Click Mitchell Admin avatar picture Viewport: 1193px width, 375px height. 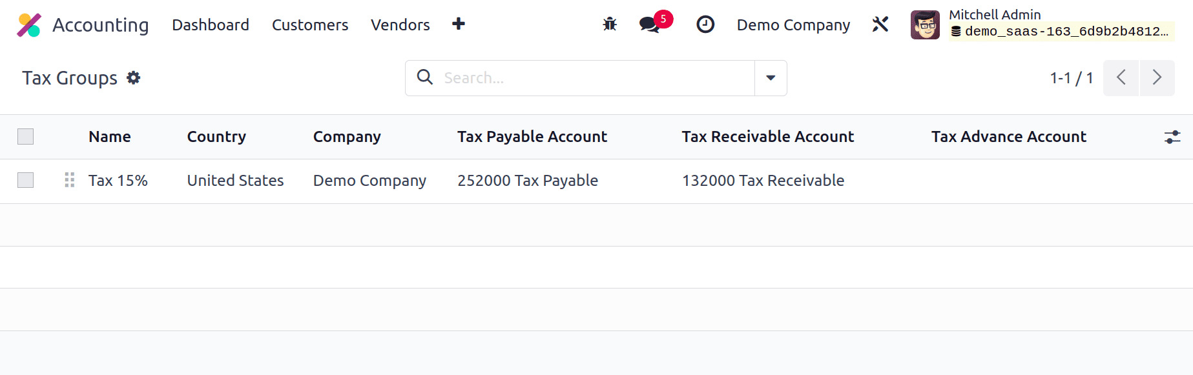[x=925, y=25]
